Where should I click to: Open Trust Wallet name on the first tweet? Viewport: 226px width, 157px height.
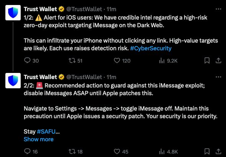click(x=40, y=9)
